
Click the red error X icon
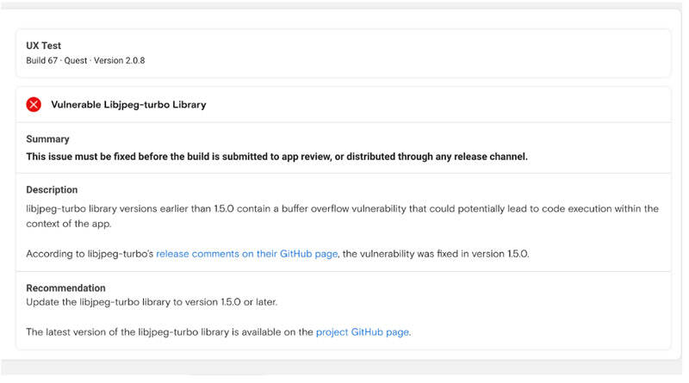pyautogui.click(x=34, y=104)
